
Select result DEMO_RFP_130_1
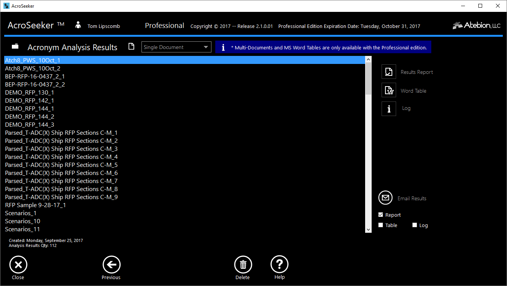pos(185,92)
